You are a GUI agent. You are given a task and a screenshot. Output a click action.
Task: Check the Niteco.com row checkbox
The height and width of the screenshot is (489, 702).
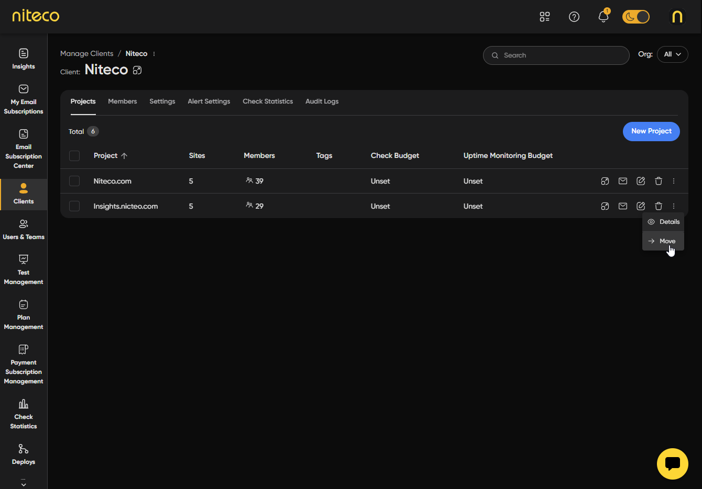coord(74,181)
